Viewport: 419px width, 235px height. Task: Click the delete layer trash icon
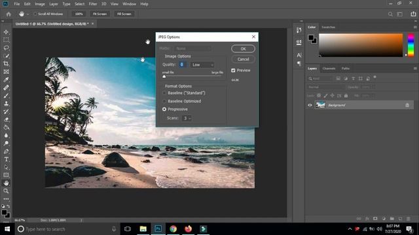click(x=409, y=219)
